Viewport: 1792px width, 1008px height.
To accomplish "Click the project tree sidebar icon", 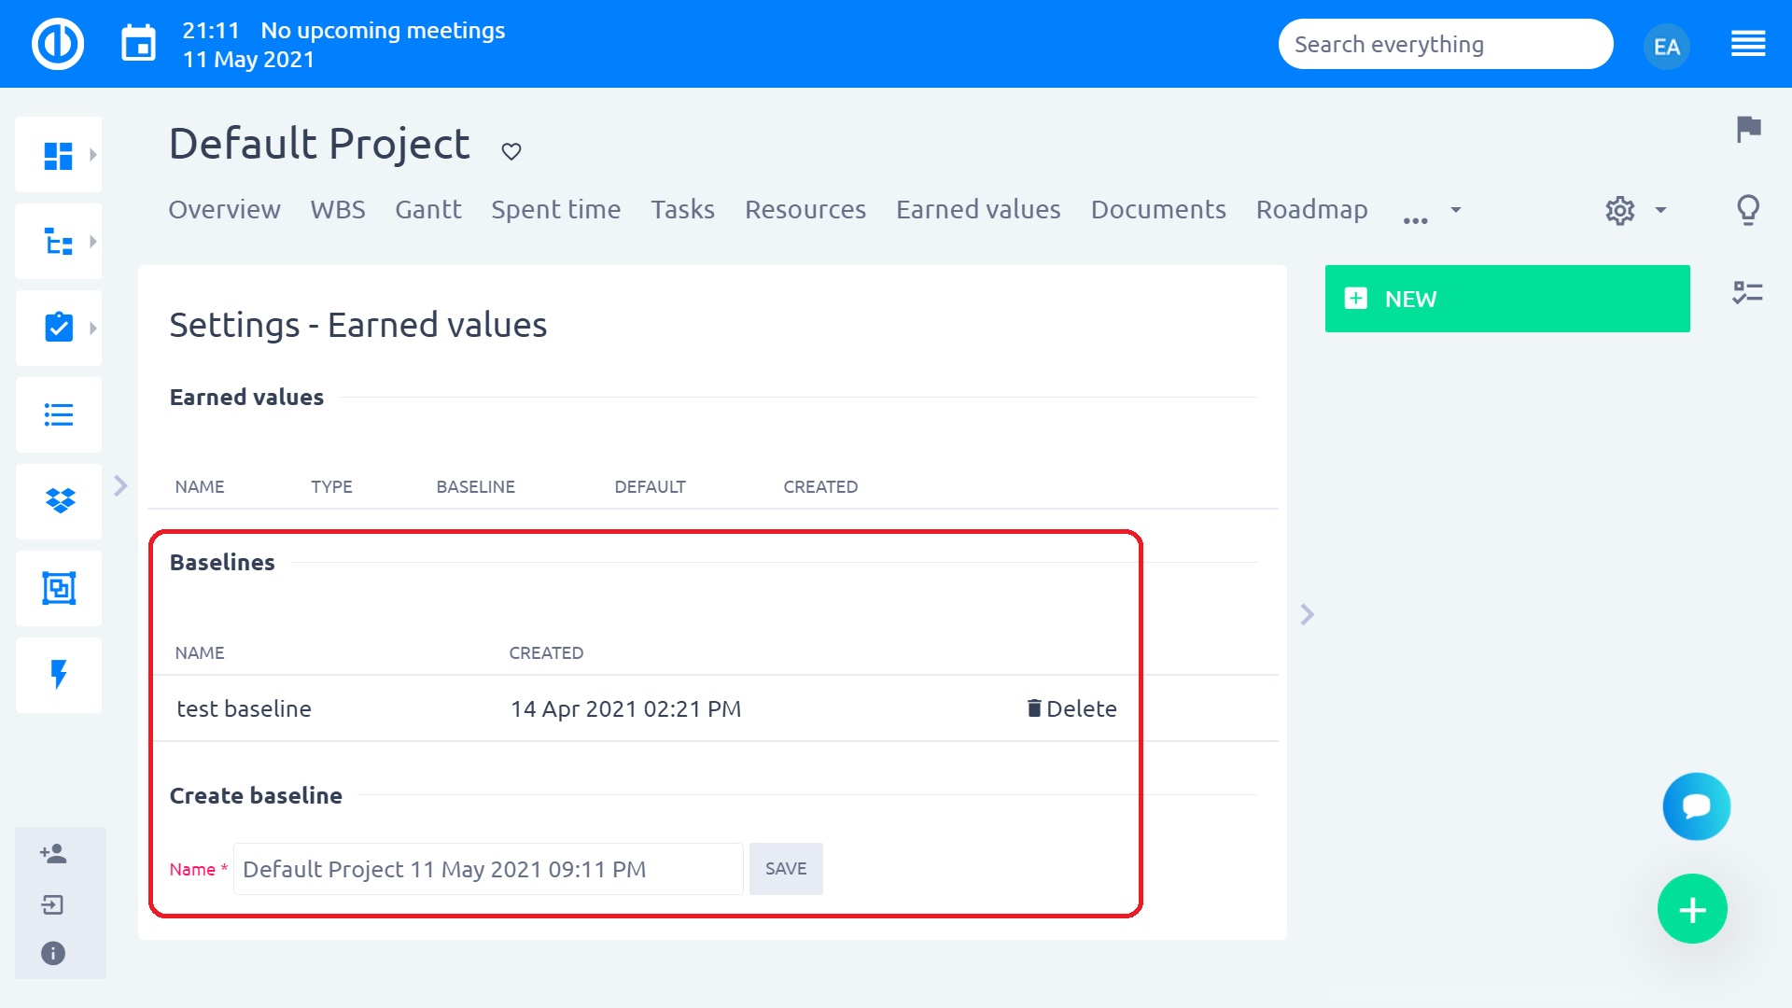I will pos(58,242).
